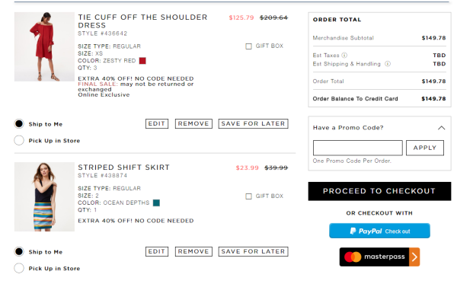
Task: Edit the Tie Cuff Off the Shoulder Dress
Action: tap(157, 123)
